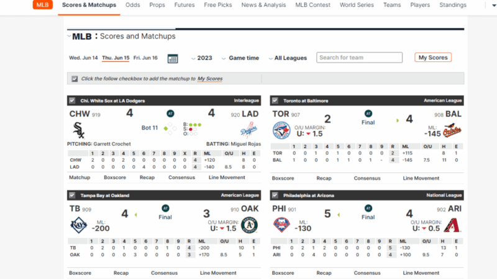Open Consensus for CHW at LAD game
497x279 pixels.
tap(181, 177)
